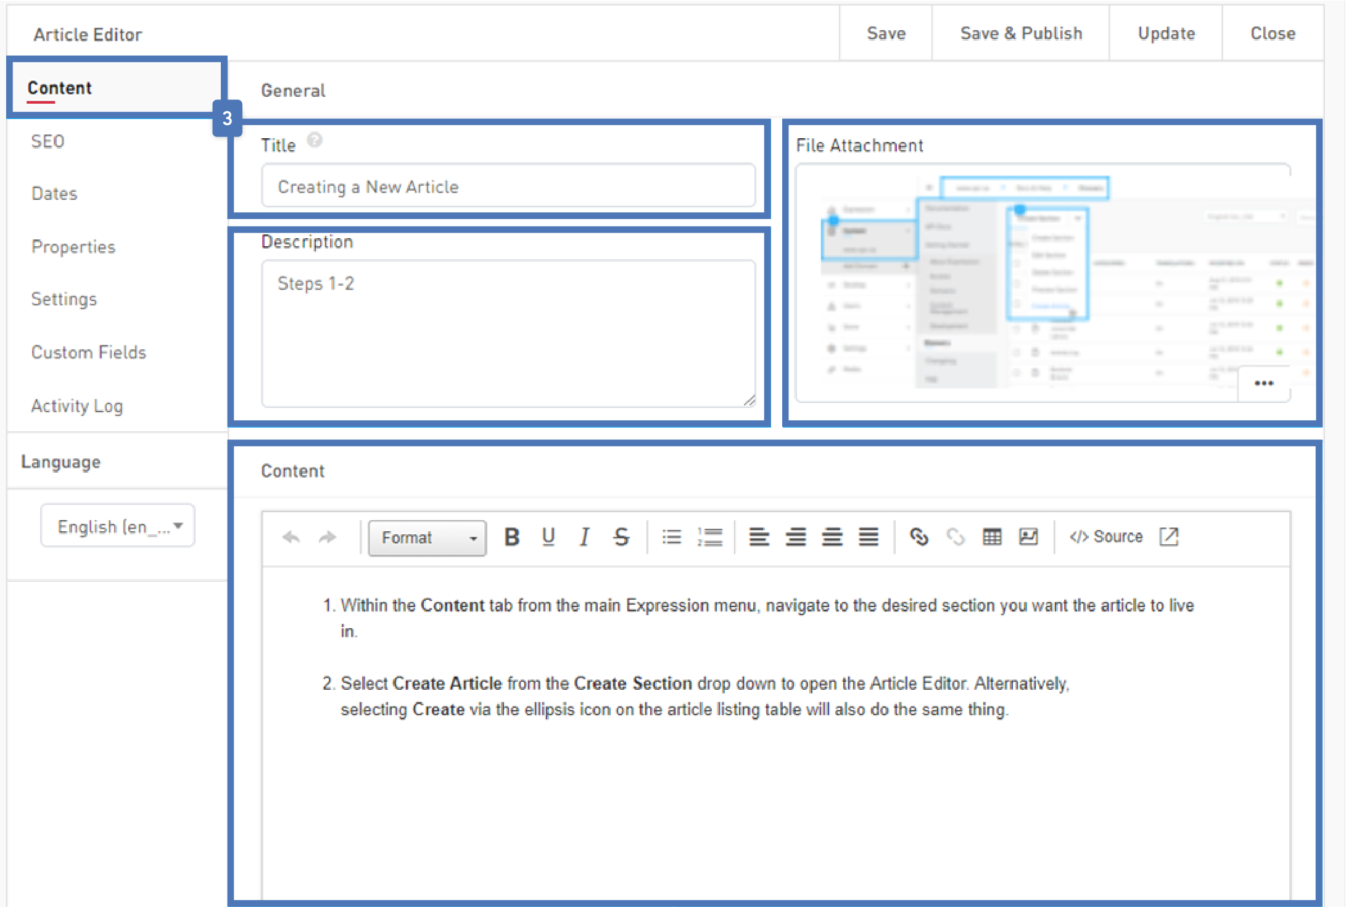Click the Save & Publish button
The width and height of the screenshot is (1346, 907).
coord(1021,33)
